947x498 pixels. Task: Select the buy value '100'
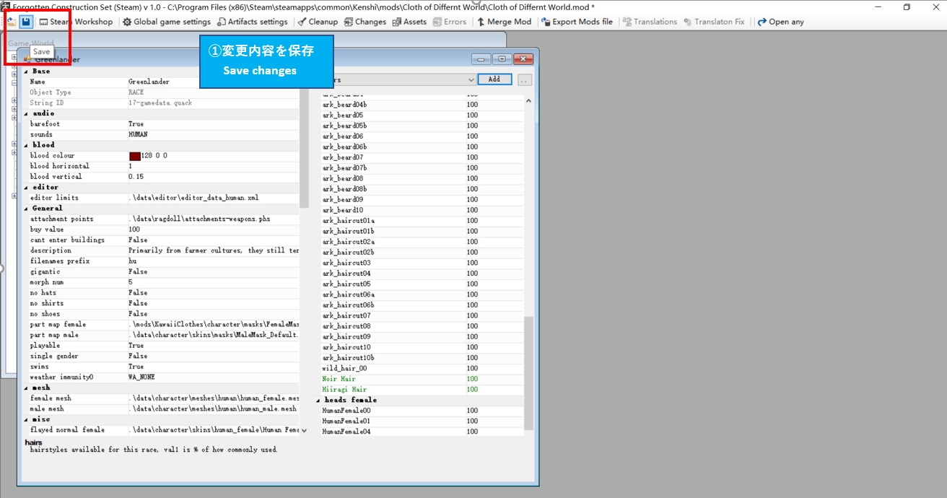coord(134,230)
